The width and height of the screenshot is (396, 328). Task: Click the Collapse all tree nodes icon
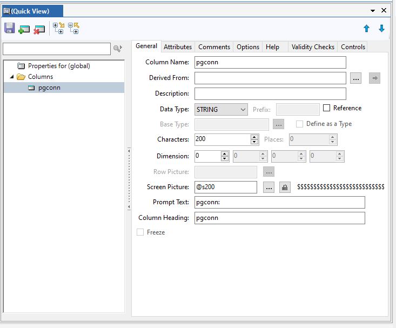(73, 29)
